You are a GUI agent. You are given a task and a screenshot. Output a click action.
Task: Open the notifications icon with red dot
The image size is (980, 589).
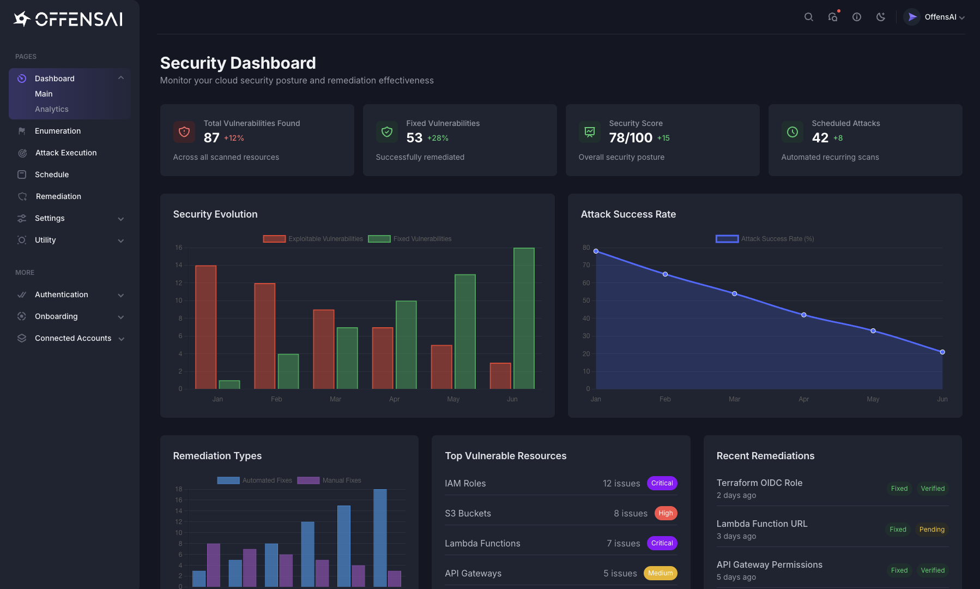tap(833, 17)
